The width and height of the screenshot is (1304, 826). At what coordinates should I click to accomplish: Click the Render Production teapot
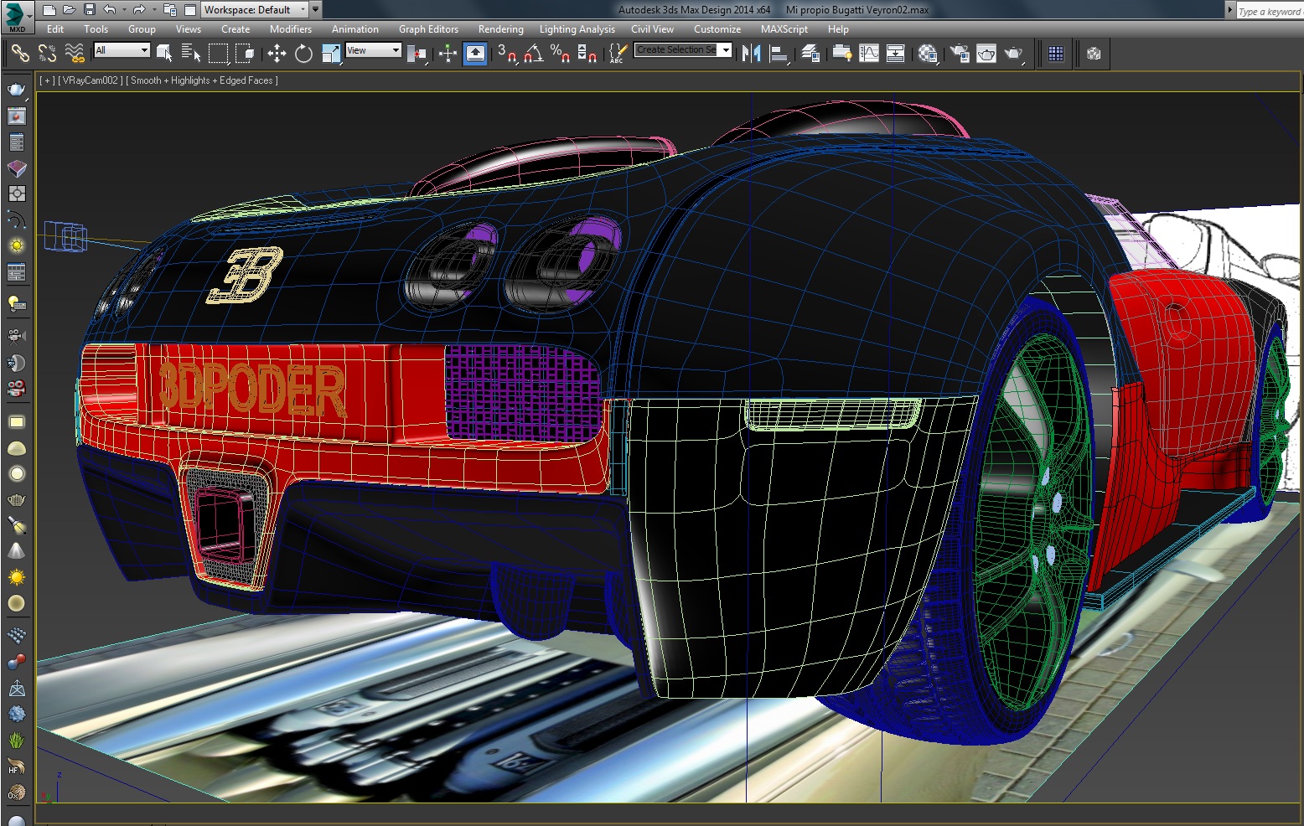coord(1014,54)
